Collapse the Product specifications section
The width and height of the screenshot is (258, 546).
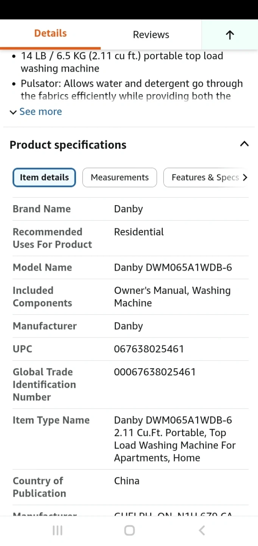pyautogui.click(x=244, y=144)
